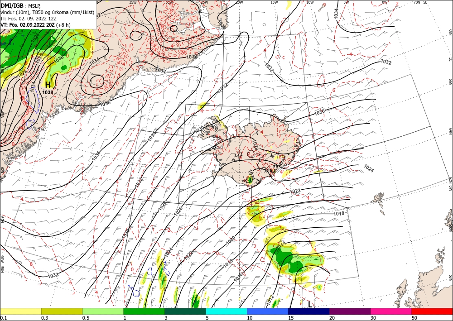
Task: Select the dark green 3–5 legend band
Action: (185, 311)
